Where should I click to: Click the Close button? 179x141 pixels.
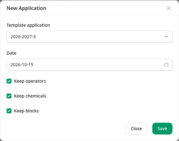click(x=136, y=129)
